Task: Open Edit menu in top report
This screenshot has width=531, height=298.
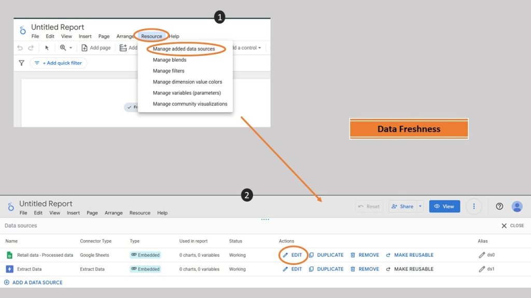Action: click(50, 36)
